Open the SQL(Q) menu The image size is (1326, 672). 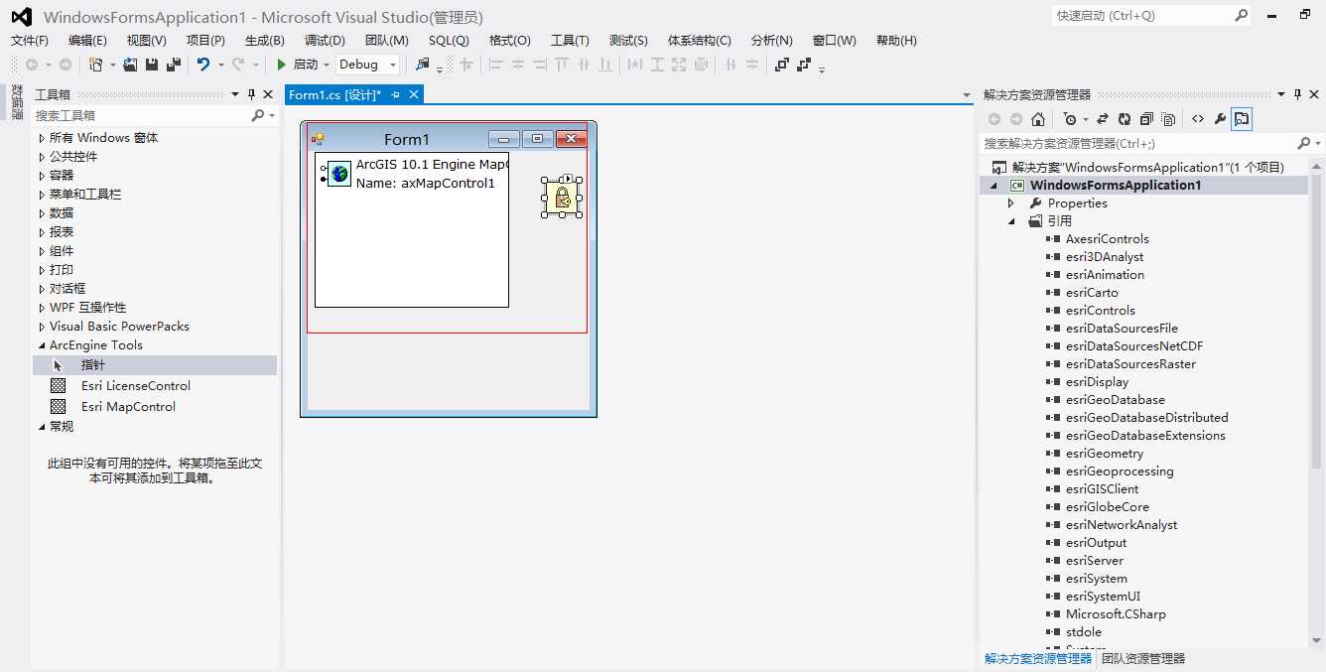pos(449,41)
